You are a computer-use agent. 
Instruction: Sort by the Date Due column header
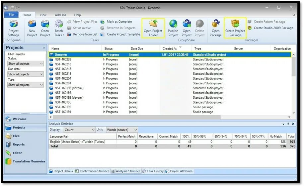[144, 48]
